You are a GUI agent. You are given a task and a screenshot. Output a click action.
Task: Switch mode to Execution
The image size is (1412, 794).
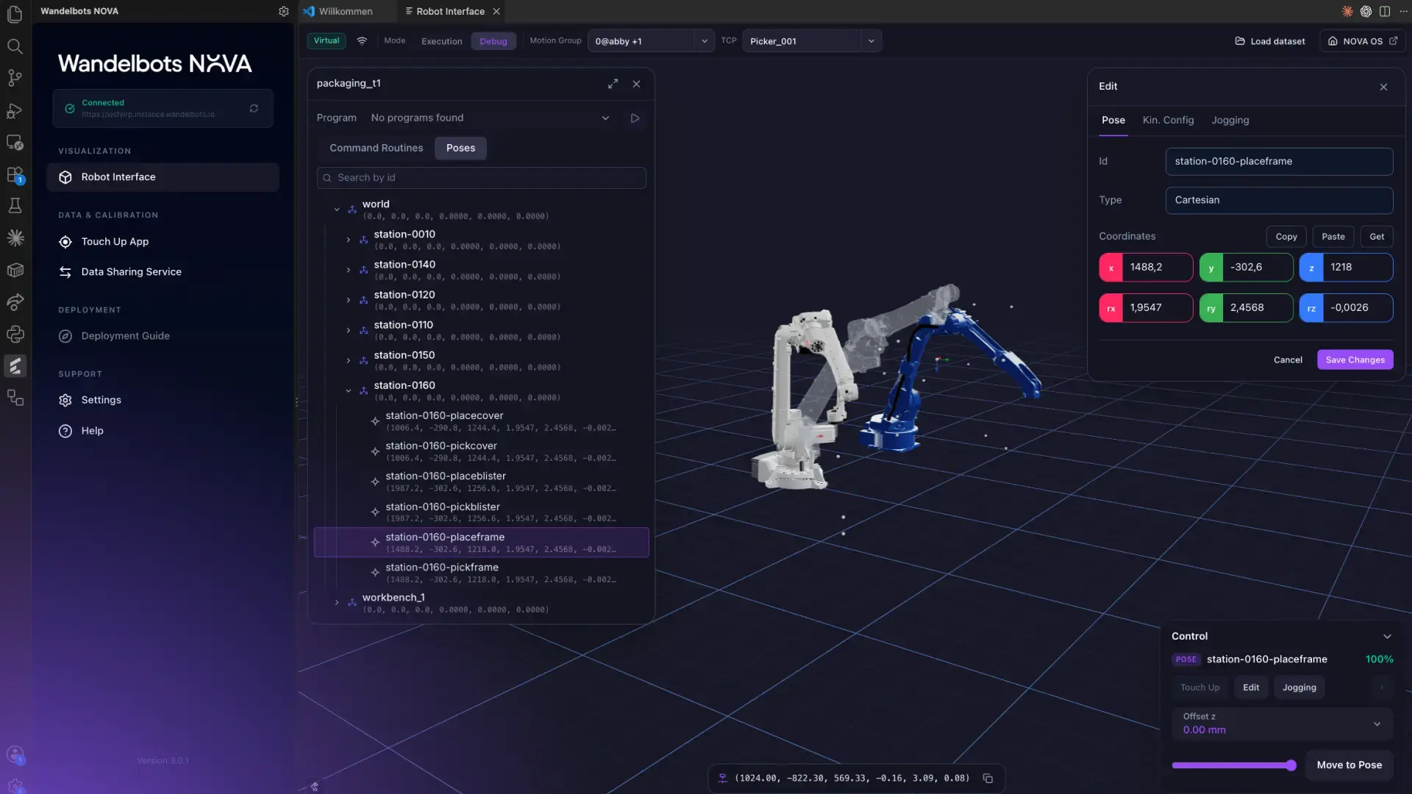click(441, 41)
